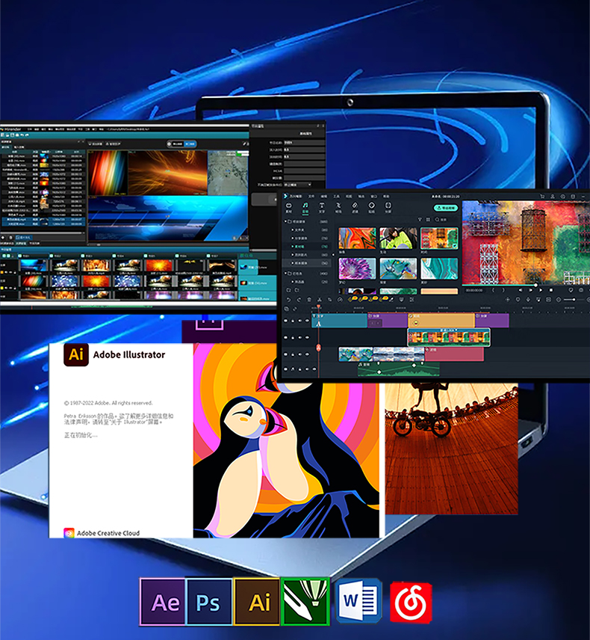Screen dimensions: 590x640
Task: Open the After Effects (Ae) icon
Action: (163, 601)
